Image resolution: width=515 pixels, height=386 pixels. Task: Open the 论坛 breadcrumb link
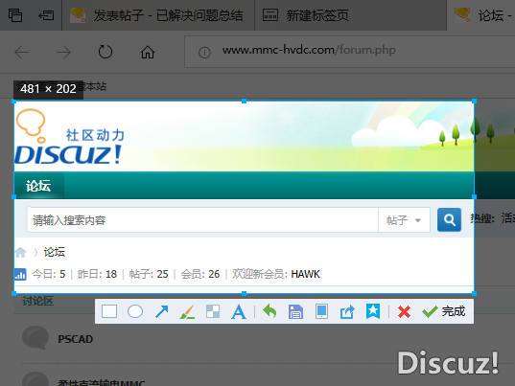pos(55,252)
